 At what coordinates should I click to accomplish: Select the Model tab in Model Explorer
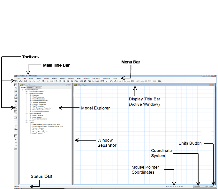23,87
